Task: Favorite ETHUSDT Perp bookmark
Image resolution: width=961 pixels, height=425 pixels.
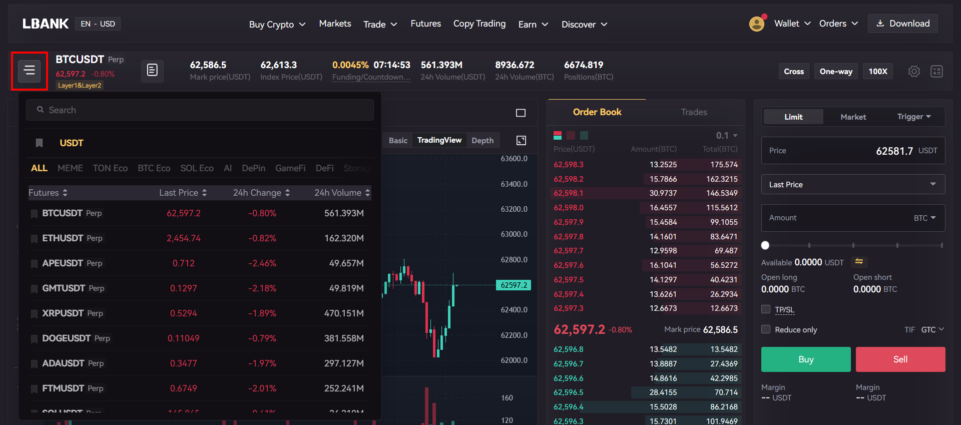Action: 35,239
